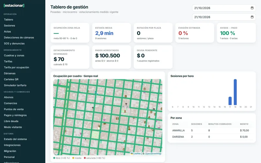The width and height of the screenshot is (261, 163).
Task: Open Tablero in sidebar
Action: coord(8,20)
